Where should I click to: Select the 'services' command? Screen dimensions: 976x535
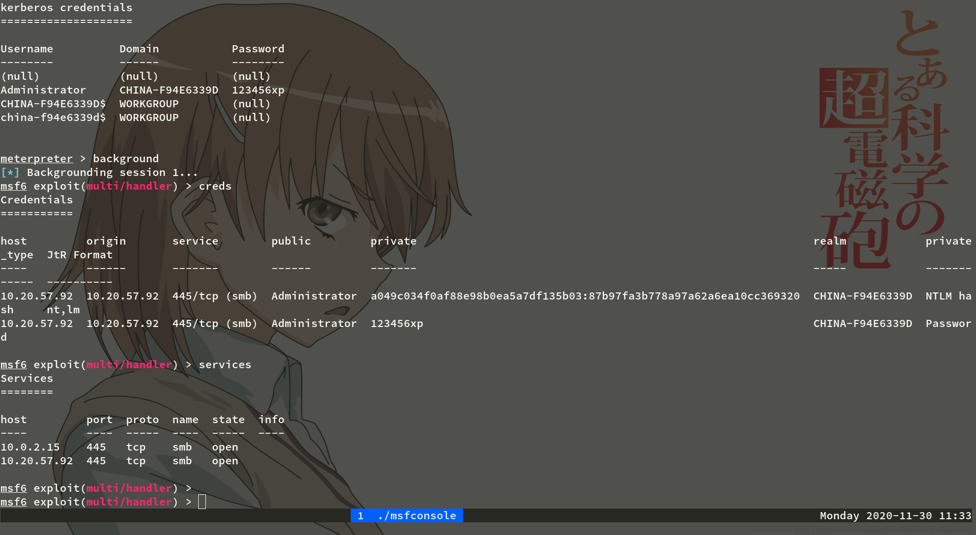pyautogui.click(x=225, y=365)
